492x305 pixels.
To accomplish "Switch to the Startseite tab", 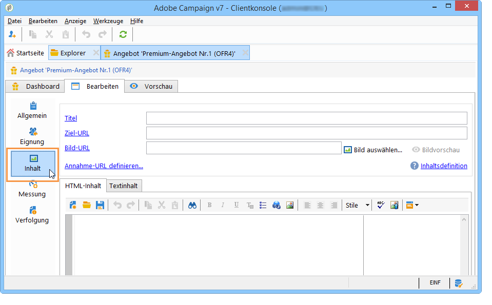I will [26, 53].
